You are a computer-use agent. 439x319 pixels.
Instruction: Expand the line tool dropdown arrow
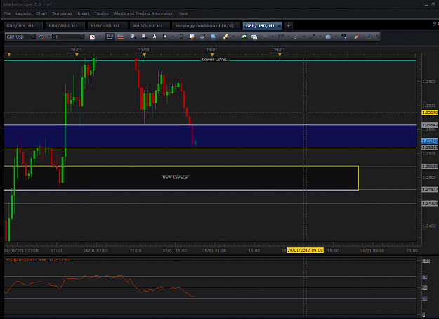320,37
